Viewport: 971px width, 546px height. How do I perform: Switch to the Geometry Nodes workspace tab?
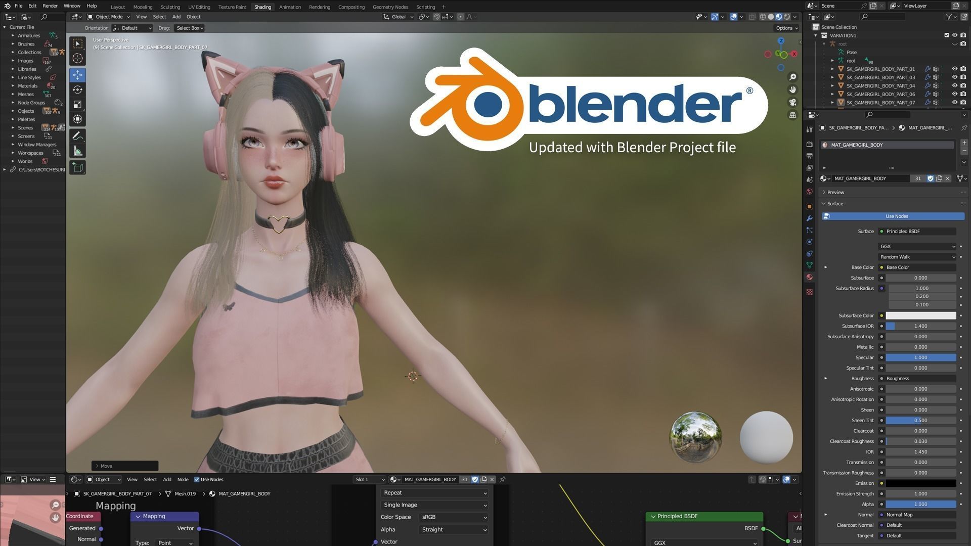point(390,7)
